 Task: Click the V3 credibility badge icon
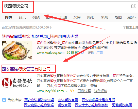point(72,91)
